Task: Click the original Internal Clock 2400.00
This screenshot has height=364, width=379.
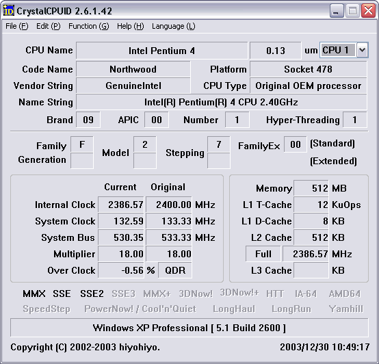Action: click(x=169, y=205)
